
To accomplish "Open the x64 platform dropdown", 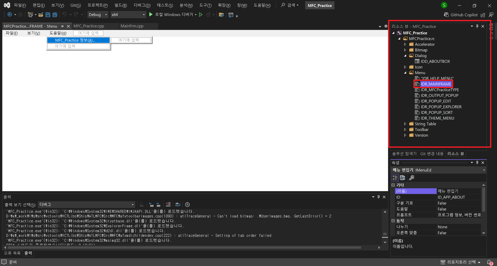I will click(x=128, y=15).
